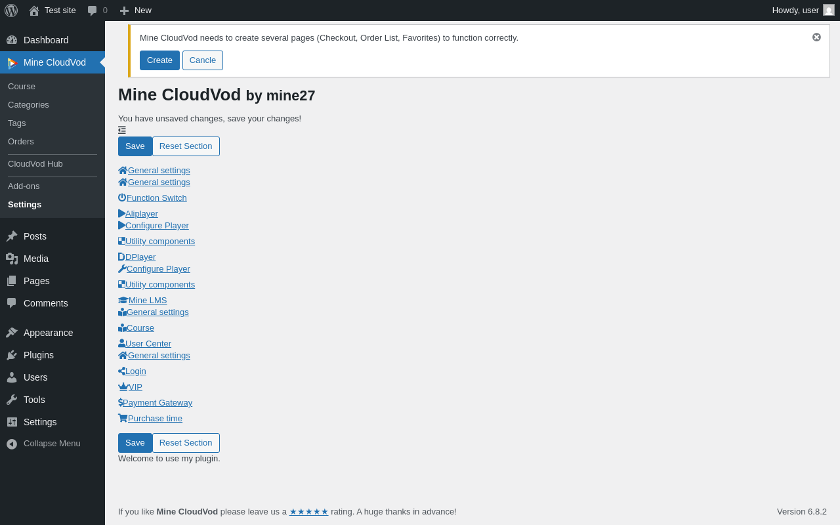Click the top Reset Section button
This screenshot has width=840, height=525.
pyautogui.click(x=186, y=146)
